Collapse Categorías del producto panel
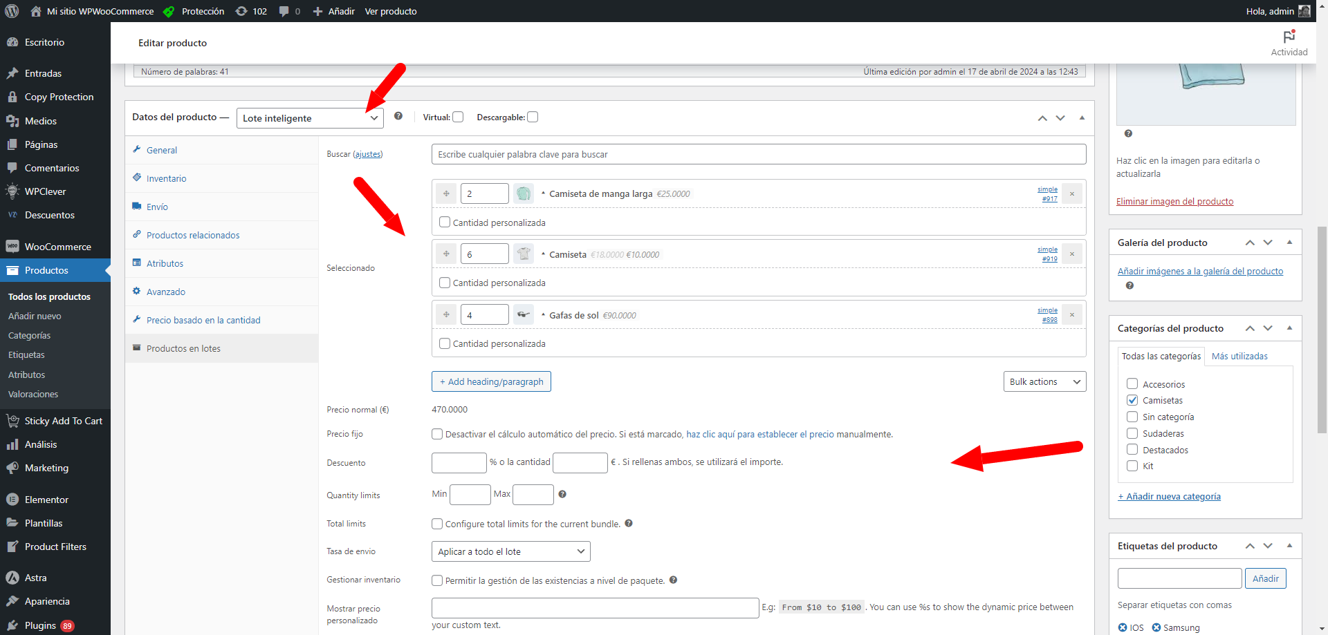 [x=1289, y=328]
